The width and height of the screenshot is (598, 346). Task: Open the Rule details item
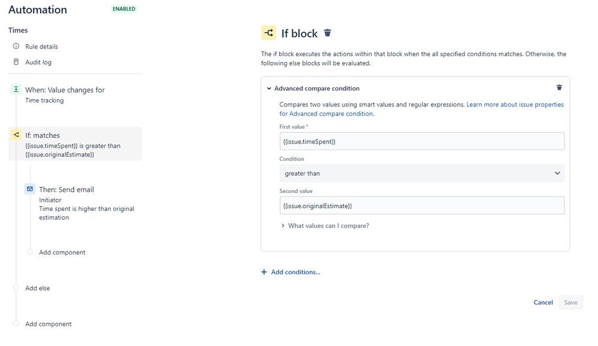(41, 47)
